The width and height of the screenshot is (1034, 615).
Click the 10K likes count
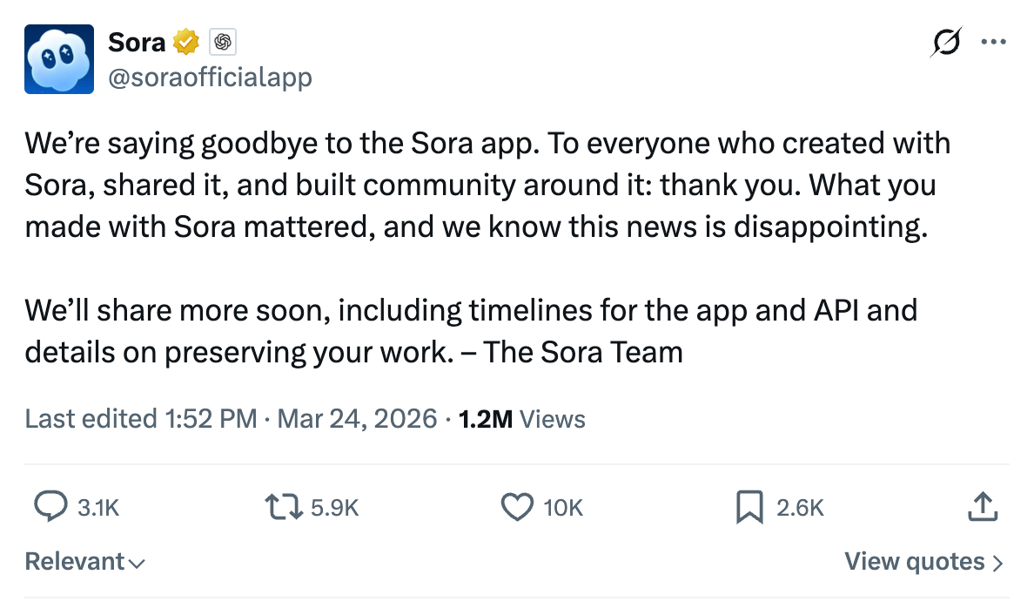(563, 508)
